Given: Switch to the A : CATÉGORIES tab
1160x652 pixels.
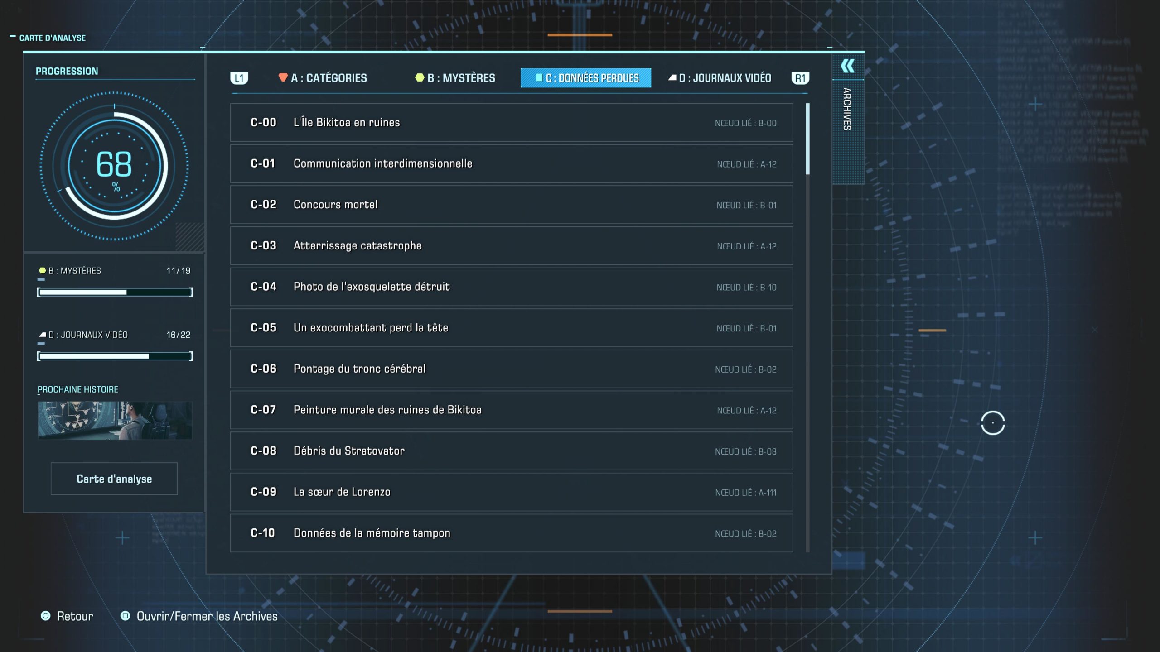Looking at the screenshot, I should click(x=323, y=78).
